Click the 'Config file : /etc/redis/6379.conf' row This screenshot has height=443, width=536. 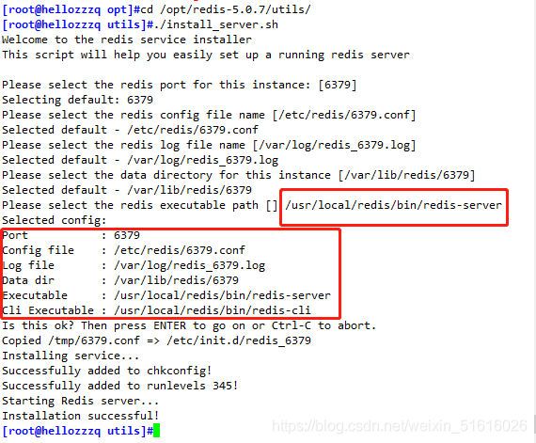click(124, 250)
